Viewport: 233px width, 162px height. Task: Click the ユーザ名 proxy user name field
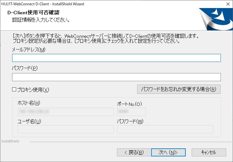(x=66, y=129)
